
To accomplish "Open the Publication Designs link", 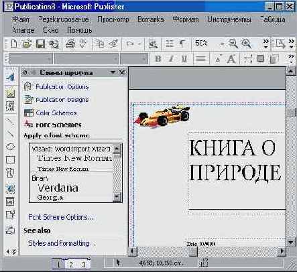I will pyautogui.click(x=62, y=100).
